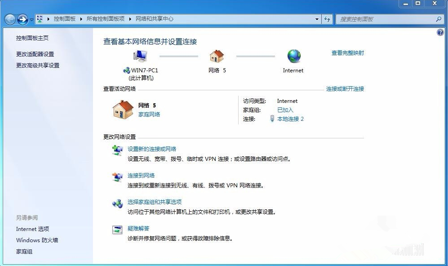Click the refresh button in address bar

point(327,19)
